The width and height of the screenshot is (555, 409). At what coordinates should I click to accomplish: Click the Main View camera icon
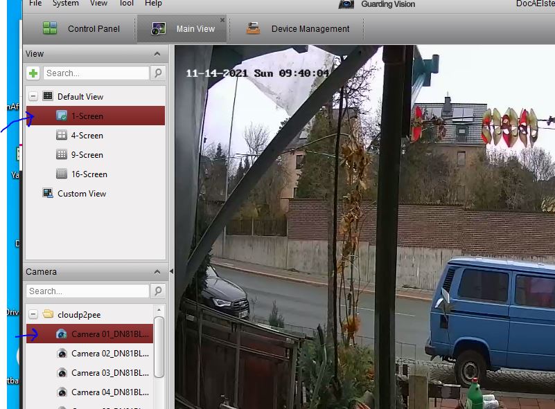(158, 28)
